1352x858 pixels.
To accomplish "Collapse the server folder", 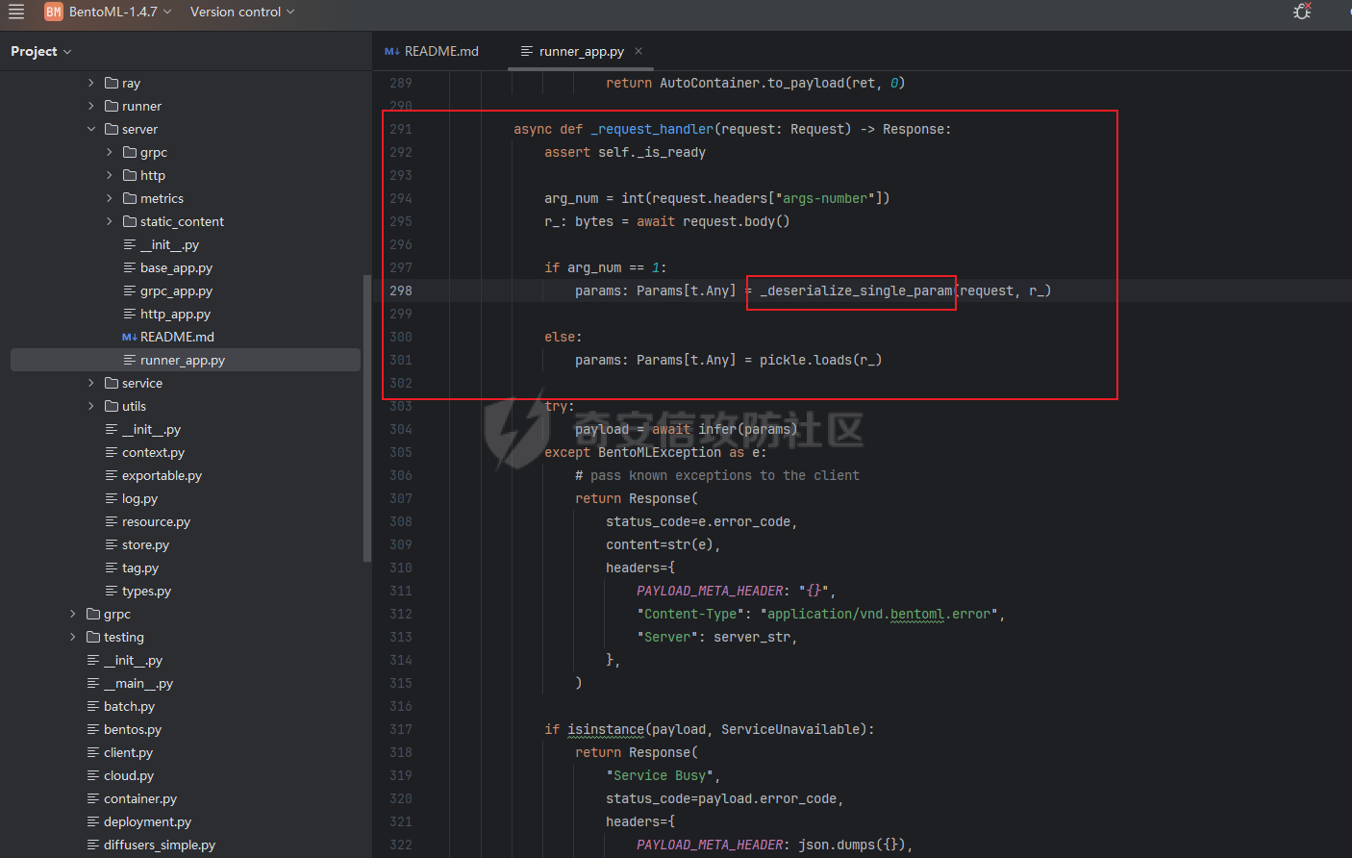I will (91, 129).
